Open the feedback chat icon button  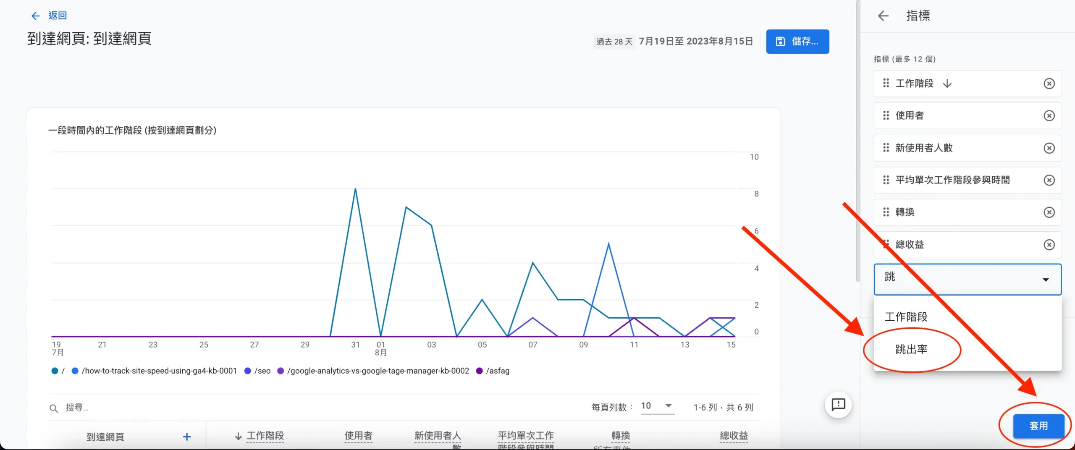tap(838, 405)
